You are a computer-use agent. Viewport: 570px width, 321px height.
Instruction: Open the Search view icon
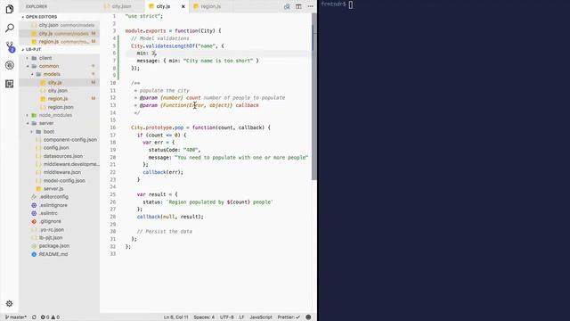(x=10, y=28)
